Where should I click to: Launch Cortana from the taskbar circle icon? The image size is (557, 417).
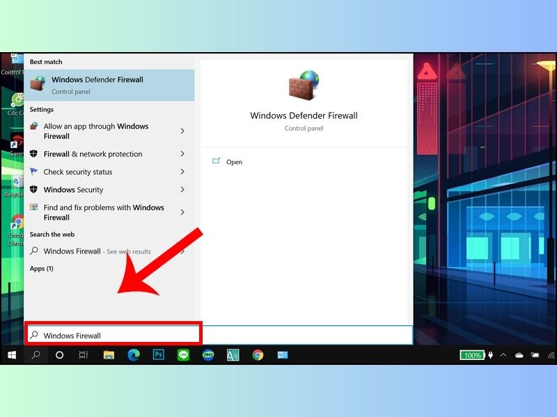point(59,355)
